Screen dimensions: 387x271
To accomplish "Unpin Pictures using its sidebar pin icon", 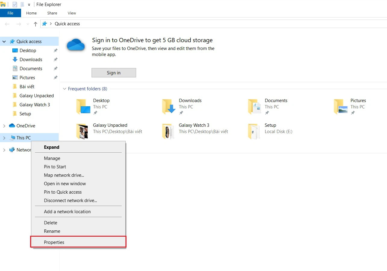I will pyautogui.click(x=55, y=78).
